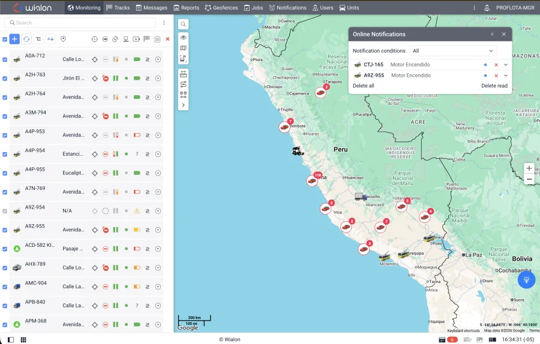
Task: Click the clipboard column header icon
Action: pos(157,39)
